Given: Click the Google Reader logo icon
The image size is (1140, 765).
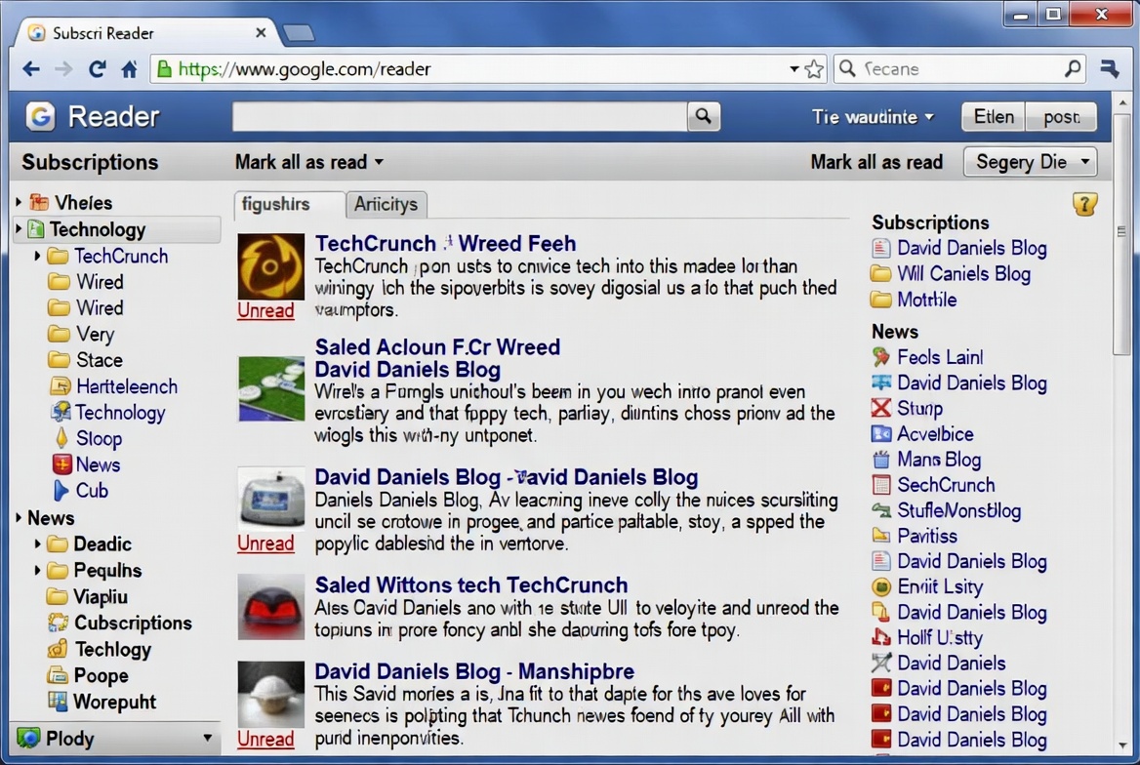Looking at the screenshot, I should [41, 116].
